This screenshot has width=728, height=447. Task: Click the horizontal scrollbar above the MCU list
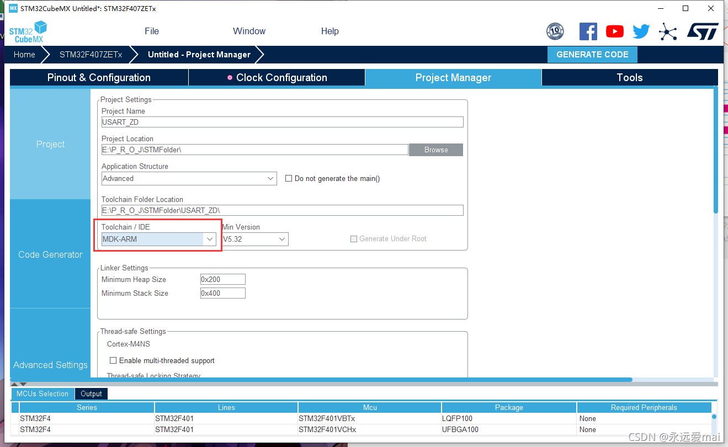[x=321, y=380]
